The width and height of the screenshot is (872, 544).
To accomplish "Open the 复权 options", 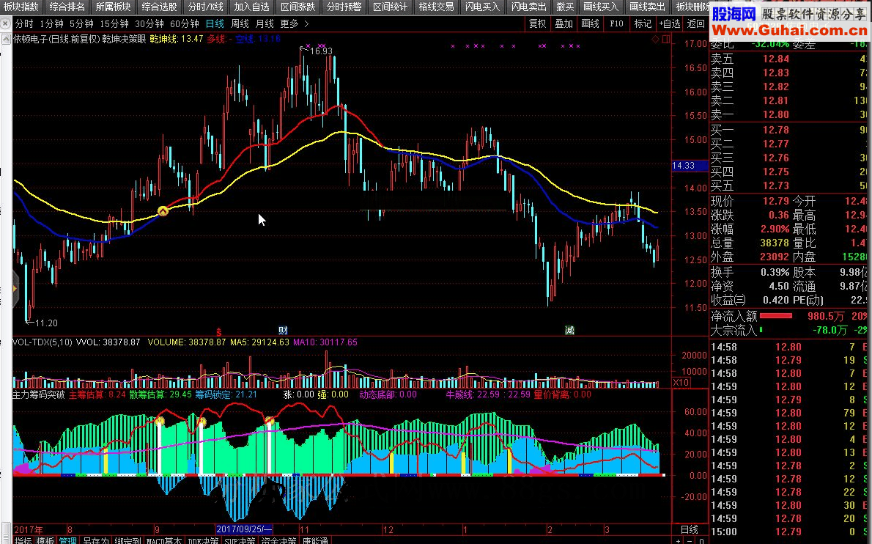I will (x=537, y=24).
